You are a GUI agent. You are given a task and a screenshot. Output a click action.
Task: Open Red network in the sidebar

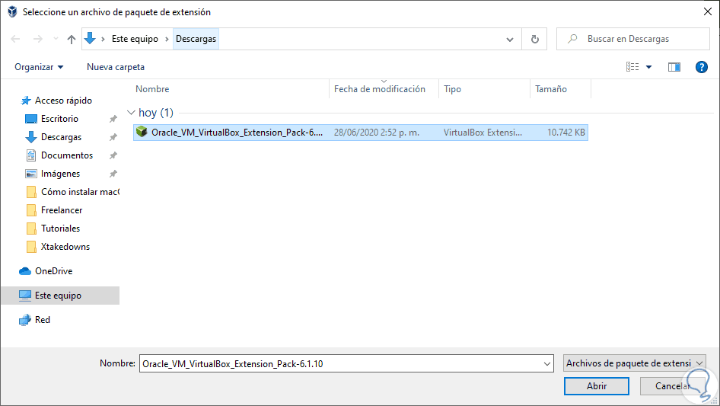[x=43, y=320]
